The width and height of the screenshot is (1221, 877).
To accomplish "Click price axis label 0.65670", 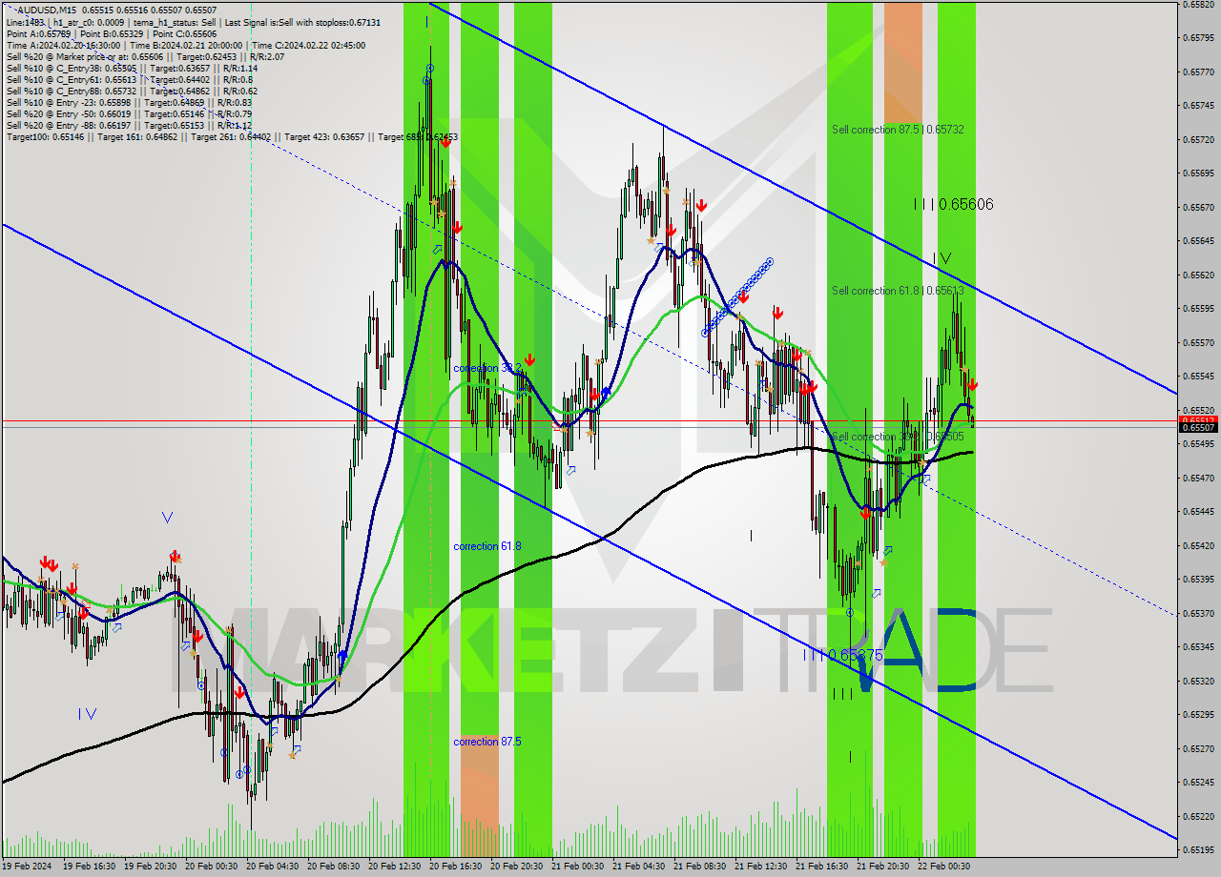I will point(1198,207).
